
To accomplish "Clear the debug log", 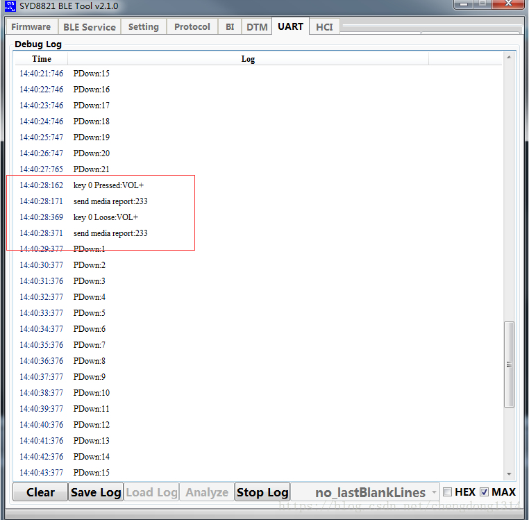I will tap(40, 492).
